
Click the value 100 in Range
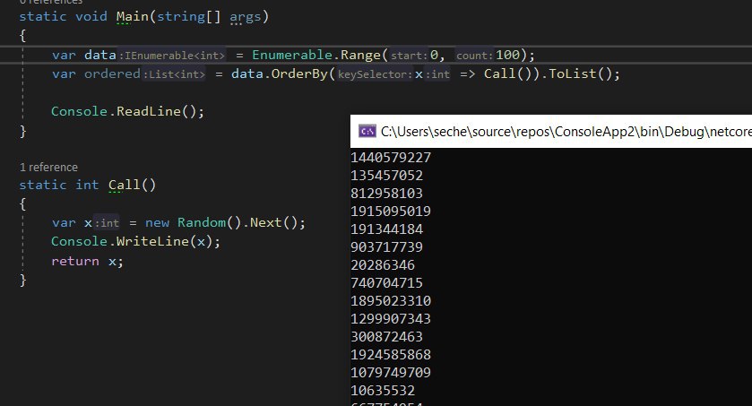click(508, 56)
